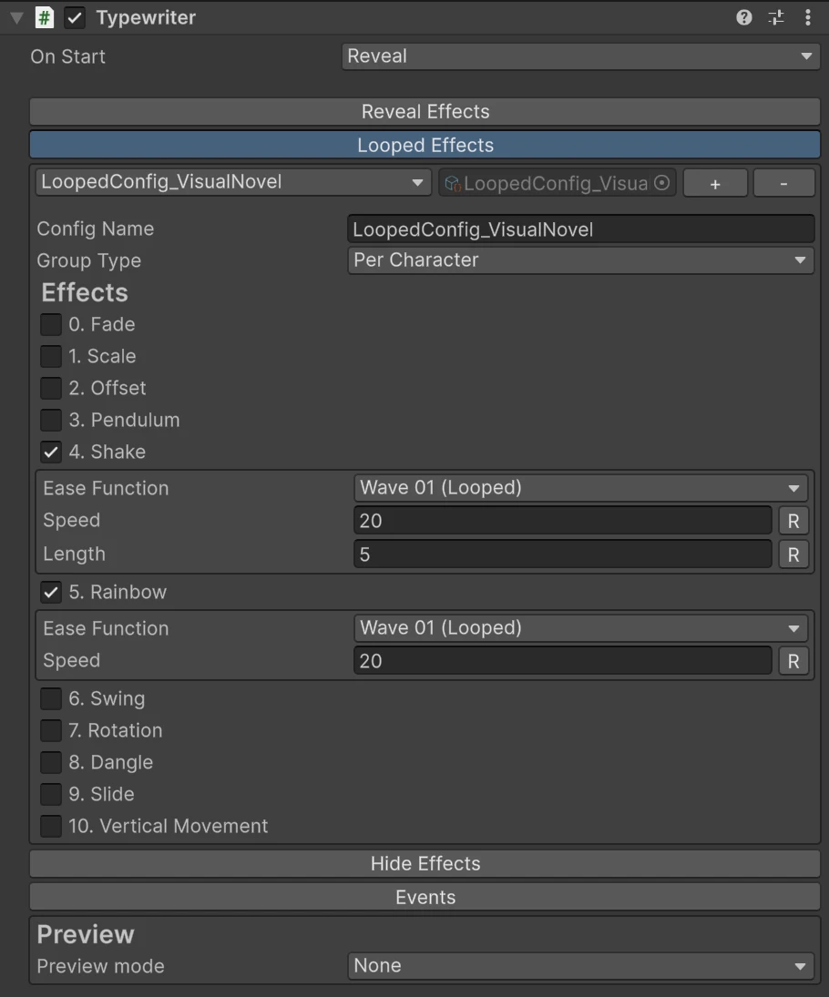Collapse the Typewriter component foldout arrow

[17, 18]
